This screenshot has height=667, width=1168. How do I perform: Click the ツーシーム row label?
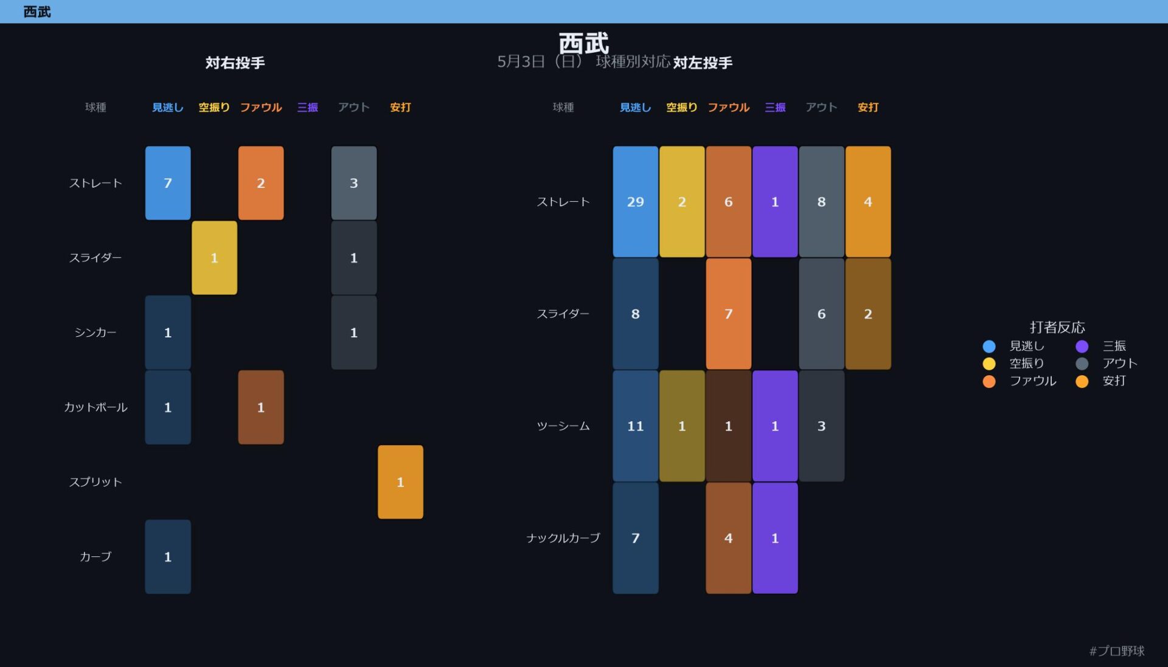click(563, 426)
